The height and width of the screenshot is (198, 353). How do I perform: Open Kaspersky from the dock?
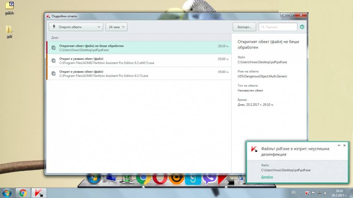[226, 179]
